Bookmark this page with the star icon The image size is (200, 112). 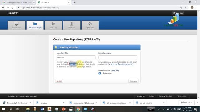[186, 7]
